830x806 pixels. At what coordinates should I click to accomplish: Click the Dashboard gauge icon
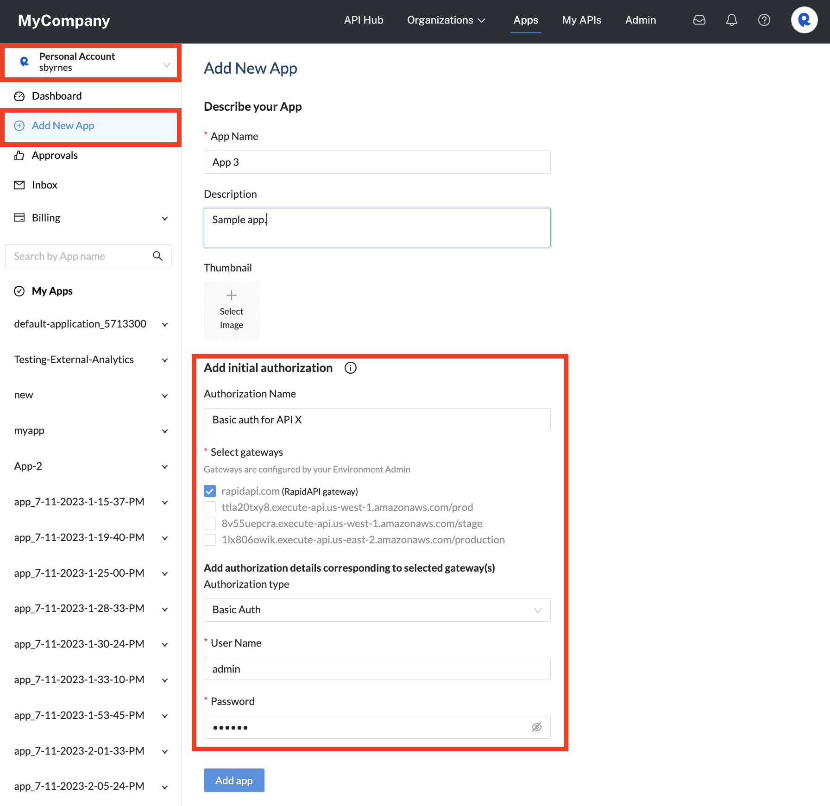coord(19,96)
